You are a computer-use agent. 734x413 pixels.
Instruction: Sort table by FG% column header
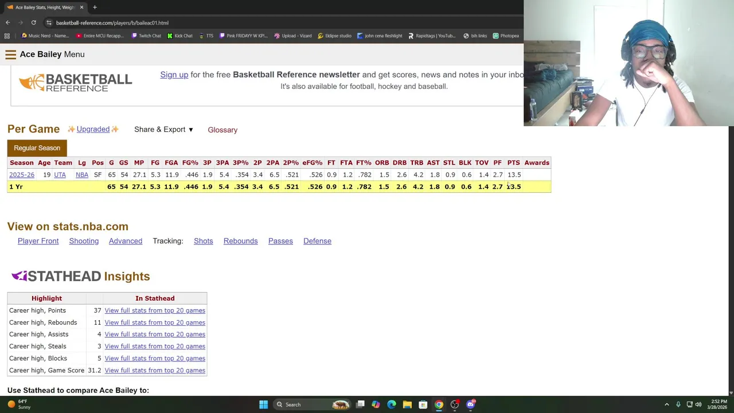[190, 163]
